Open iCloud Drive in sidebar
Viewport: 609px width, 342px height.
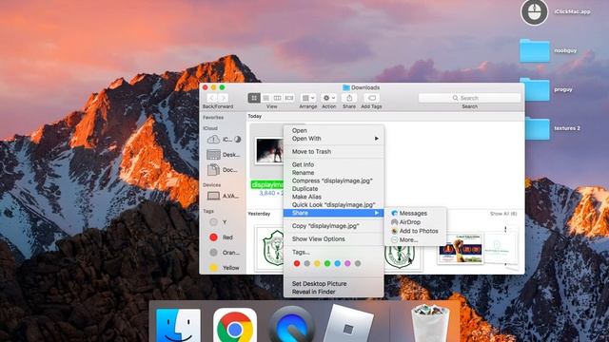point(224,140)
